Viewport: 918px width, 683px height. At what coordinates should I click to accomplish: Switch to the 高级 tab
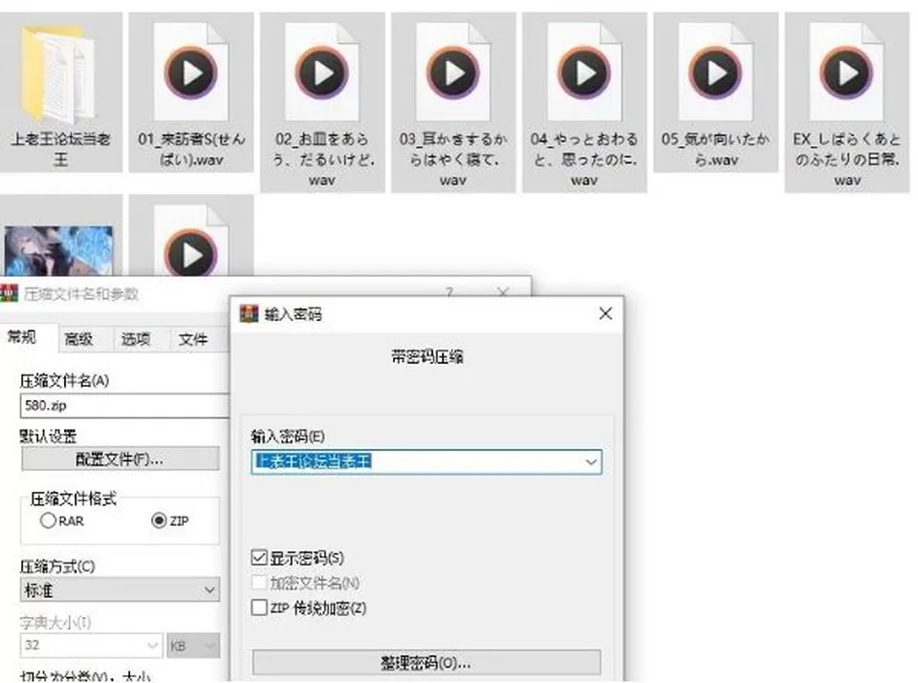click(78, 339)
